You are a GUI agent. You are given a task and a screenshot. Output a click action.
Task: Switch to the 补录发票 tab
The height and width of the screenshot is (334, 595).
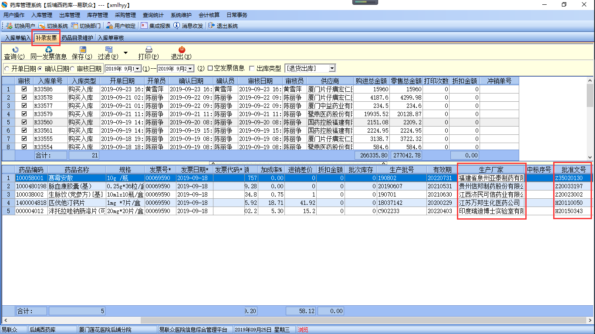click(x=46, y=38)
